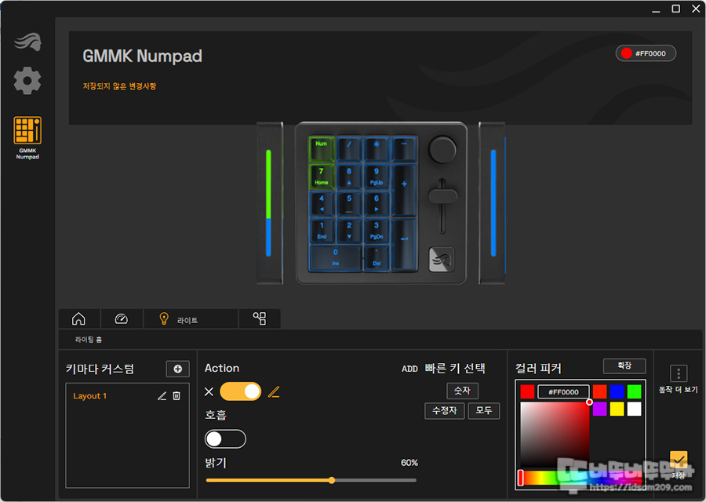Open 동작 더 보기 three-dot menu
This screenshot has height=502, width=706.
[679, 373]
